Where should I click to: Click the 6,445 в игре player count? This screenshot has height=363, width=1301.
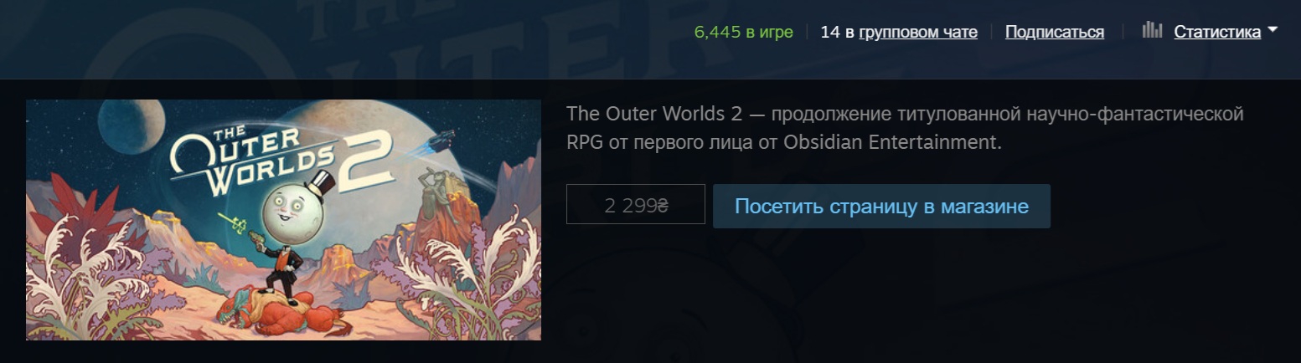pos(743,32)
